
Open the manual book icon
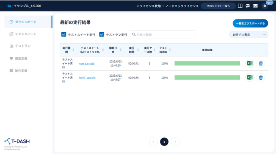240,6
